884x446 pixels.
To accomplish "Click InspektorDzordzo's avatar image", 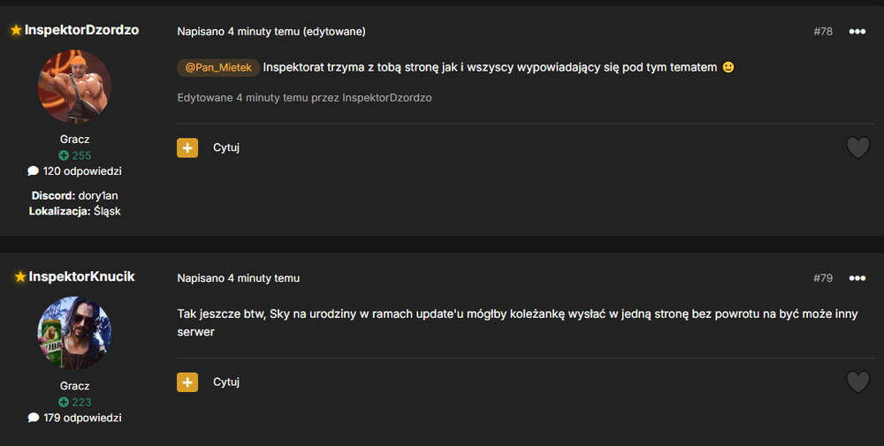I will point(74,87).
